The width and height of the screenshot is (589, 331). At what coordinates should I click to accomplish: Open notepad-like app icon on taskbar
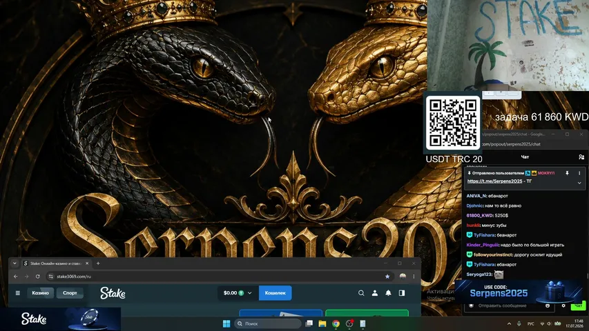click(x=363, y=323)
